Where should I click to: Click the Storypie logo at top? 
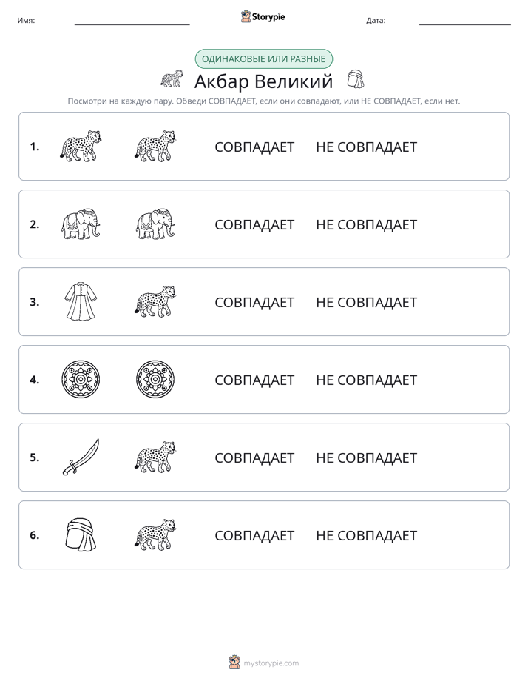(263, 16)
